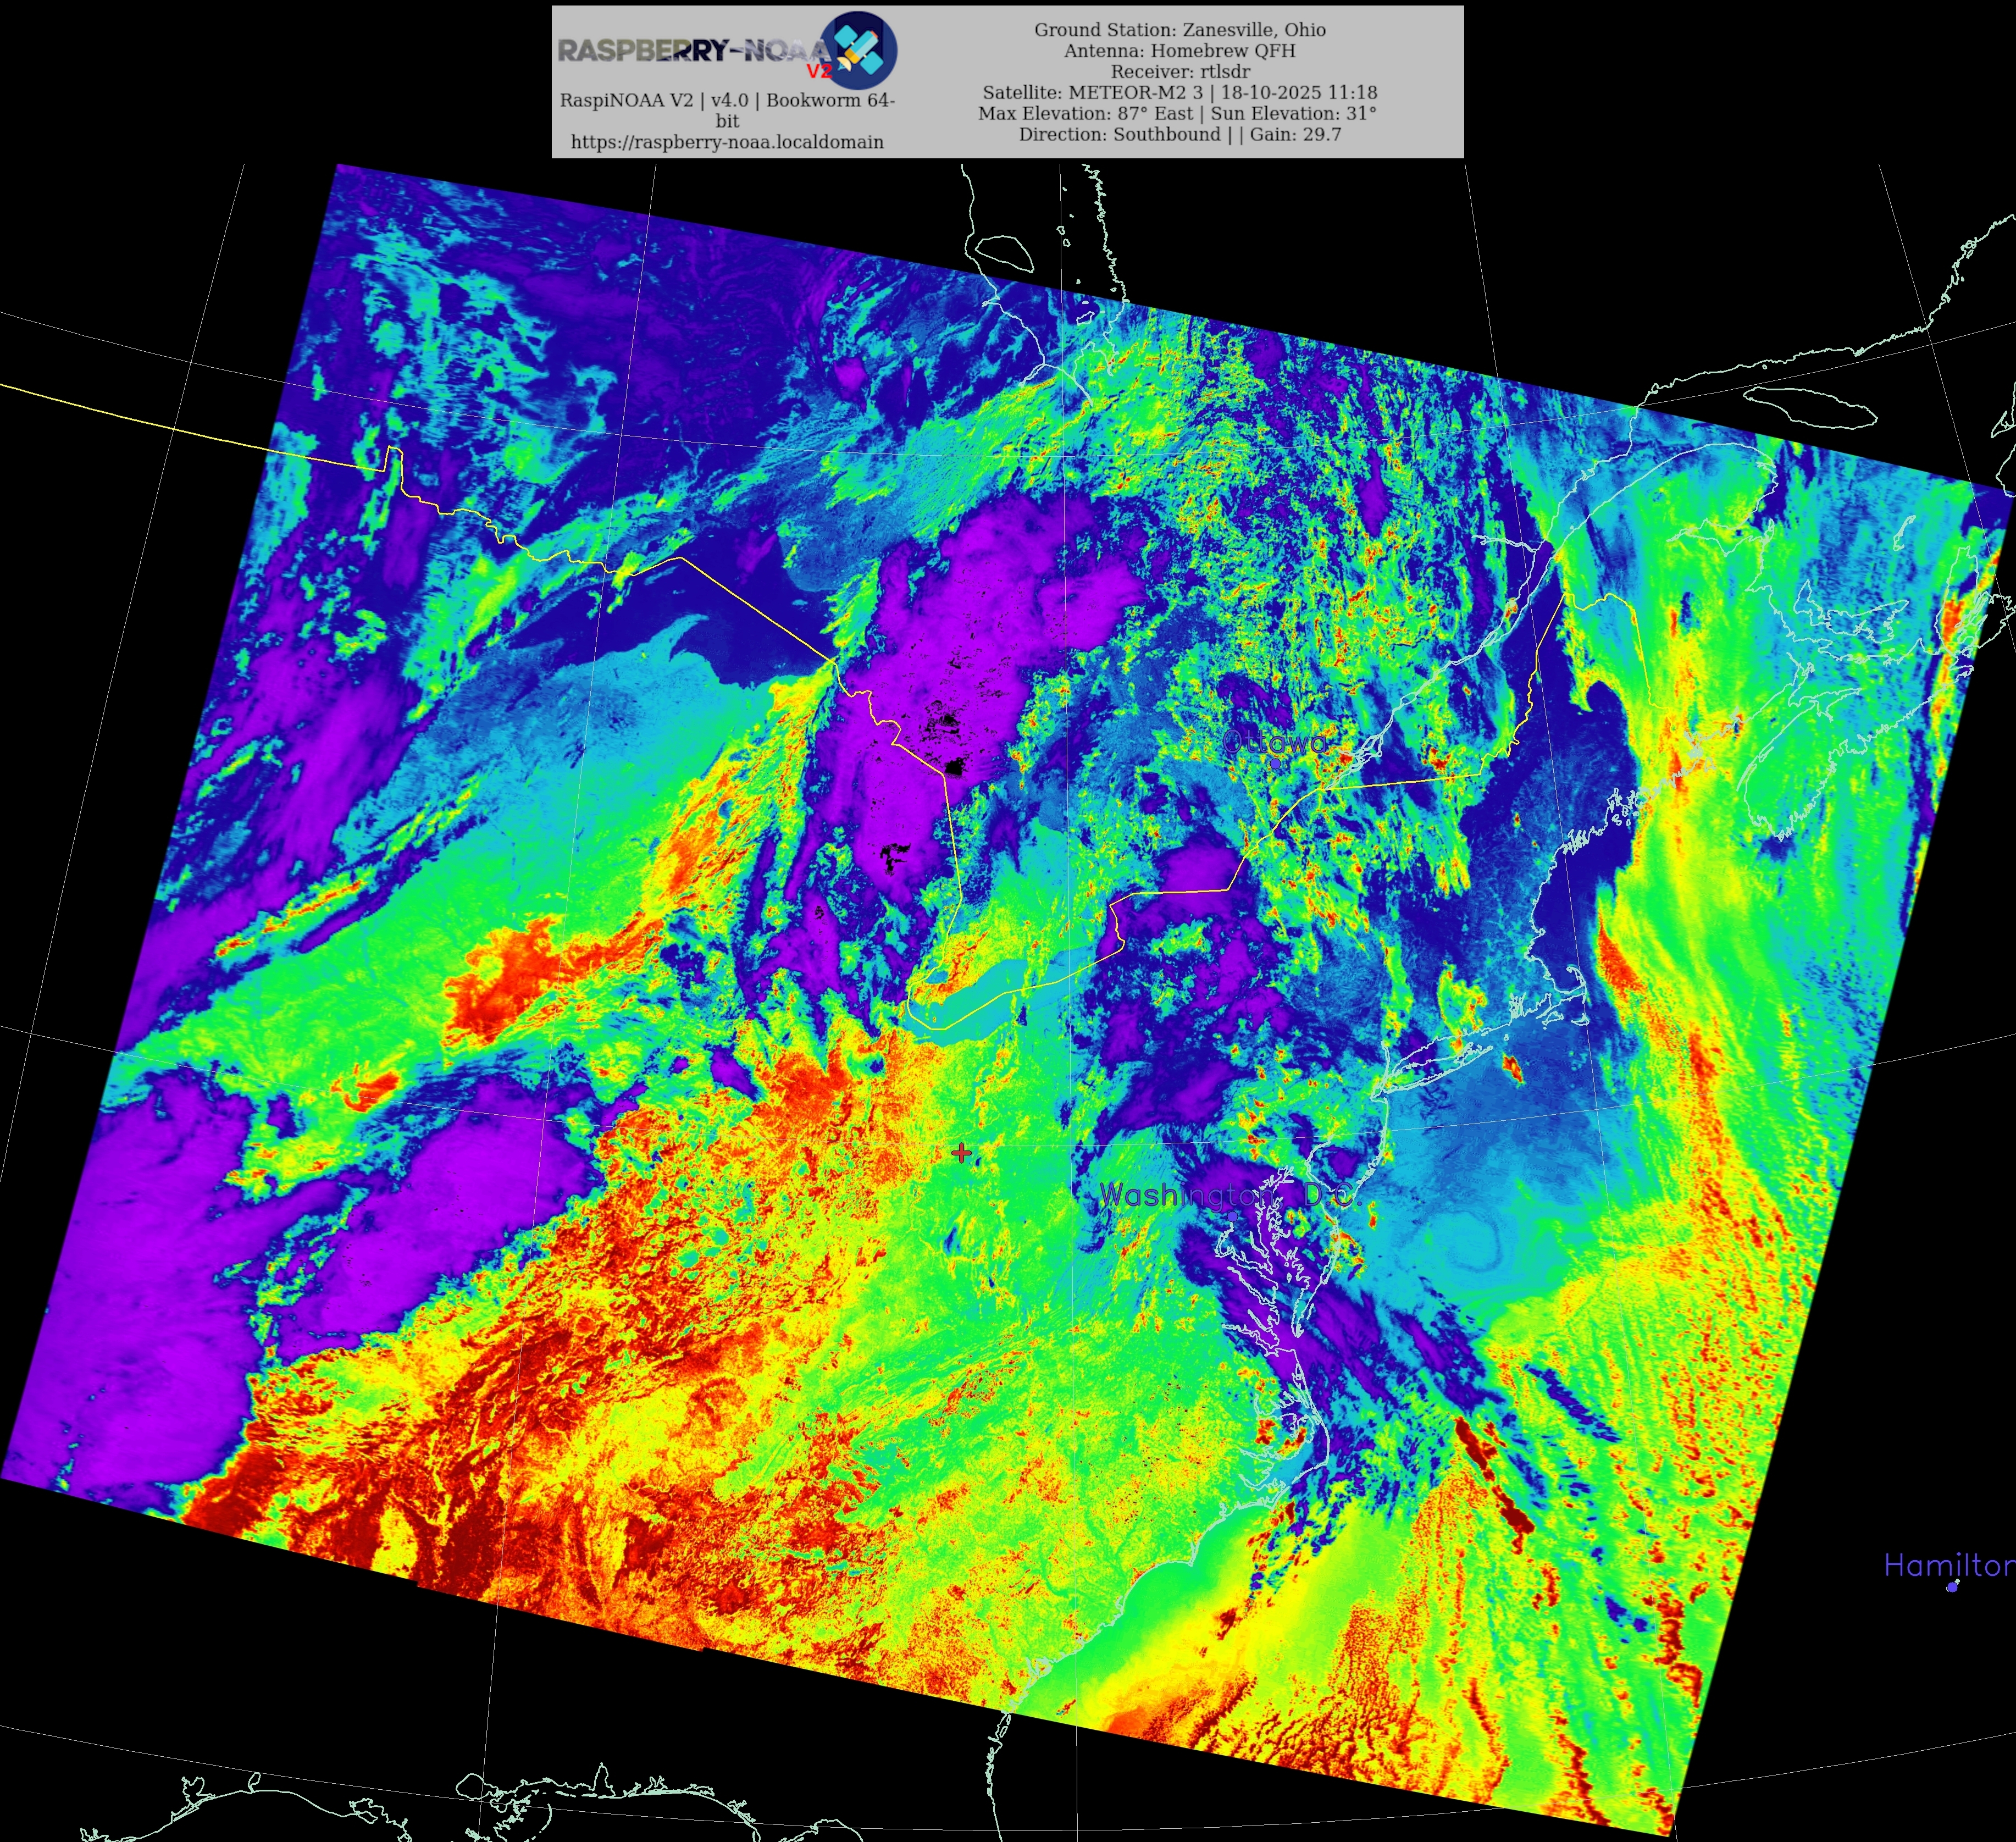Click the Satellite METEOR-M2 3 timestamp line
The width and height of the screenshot is (2016, 1842).
(1180, 93)
